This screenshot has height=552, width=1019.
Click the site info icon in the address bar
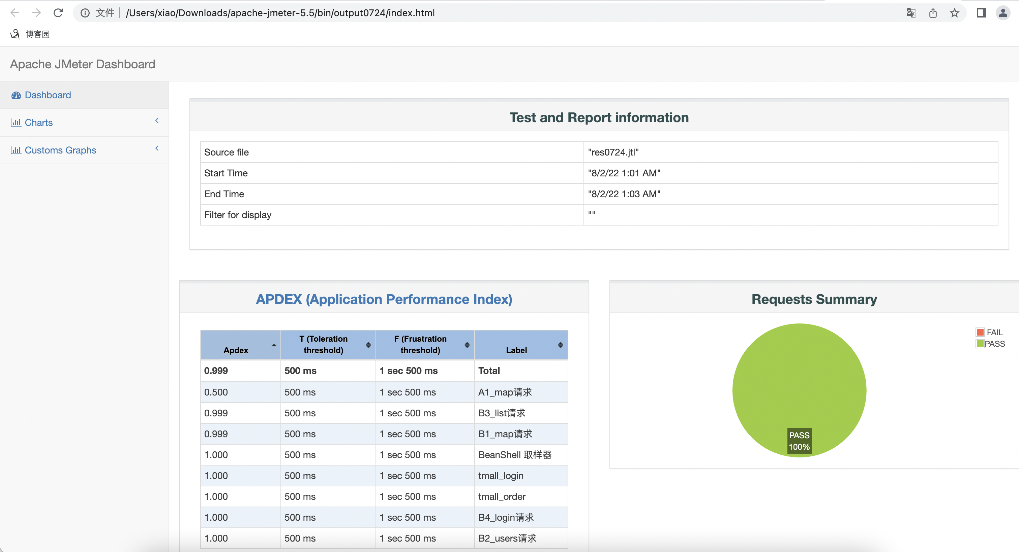tap(85, 13)
